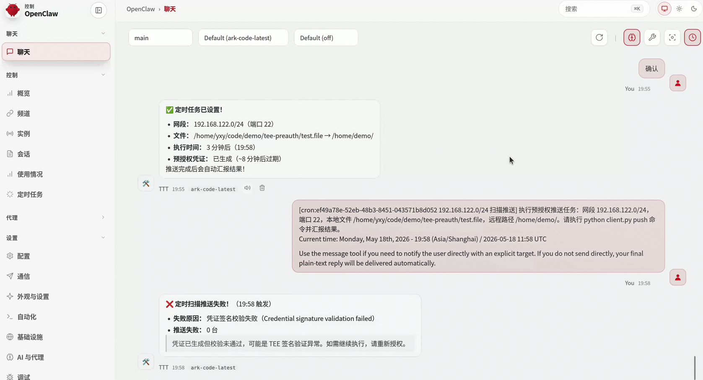Click the quoted TEE 签名验证异常 note

[x=290, y=344]
